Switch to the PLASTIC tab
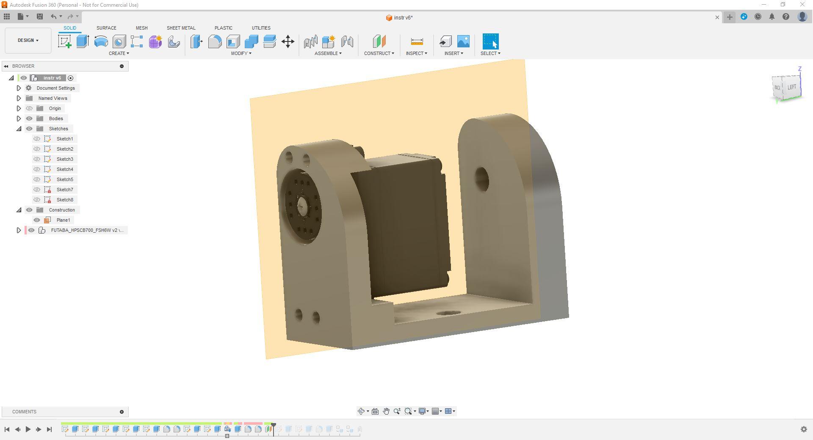Screen dimensions: 813x440 pyautogui.click(x=223, y=28)
